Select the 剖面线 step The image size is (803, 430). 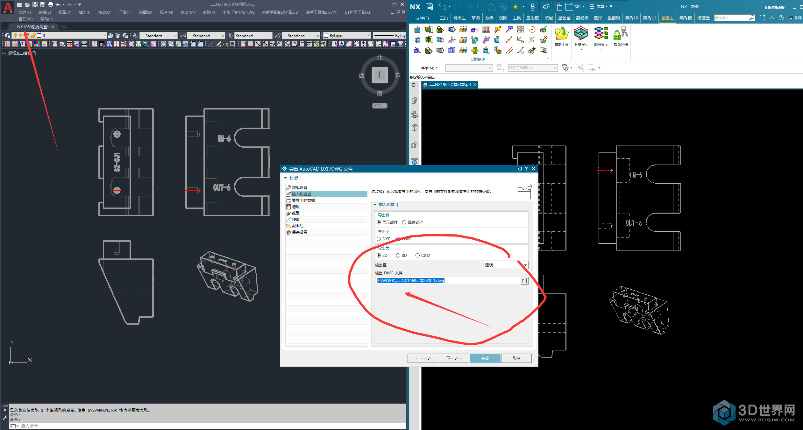[326, 226]
